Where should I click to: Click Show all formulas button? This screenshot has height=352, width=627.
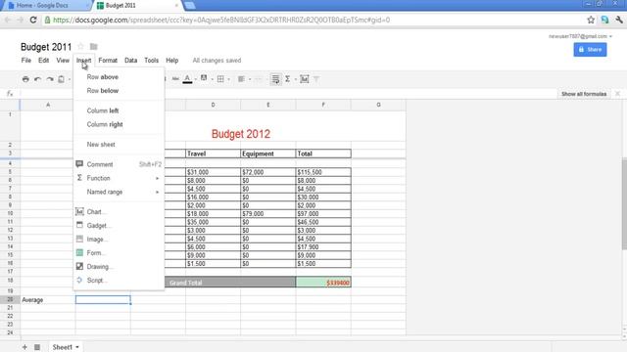tap(584, 94)
